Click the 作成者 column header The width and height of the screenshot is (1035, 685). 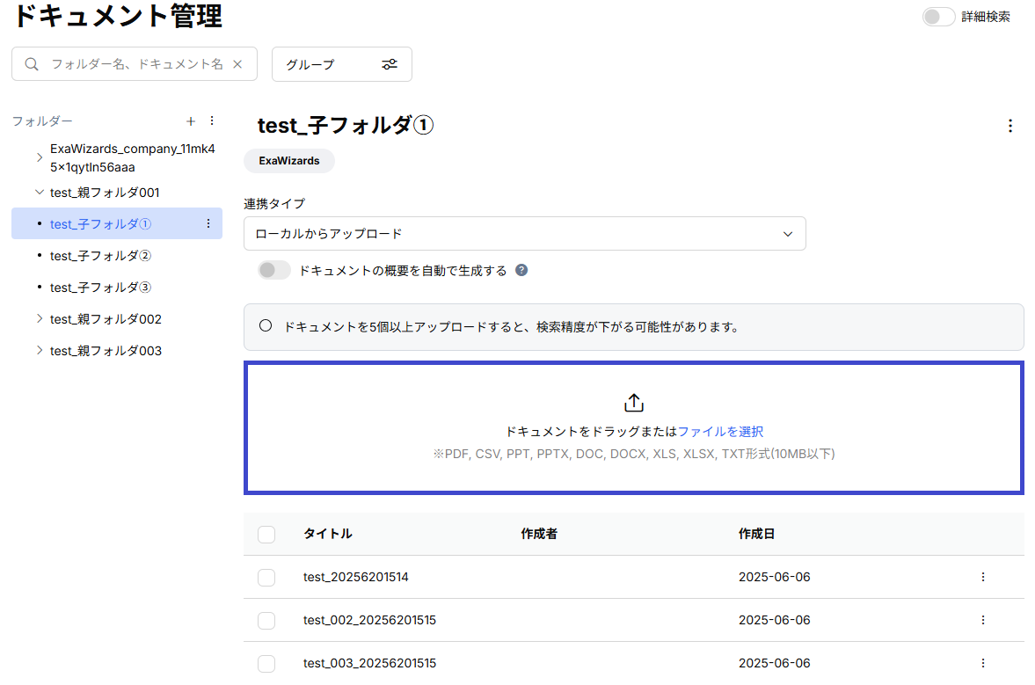pos(539,533)
